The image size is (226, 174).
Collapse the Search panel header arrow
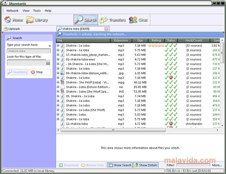point(50,46)
